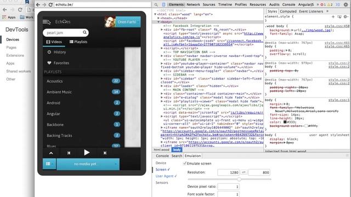This screenshot has height=197, width=351.
Task: Open the Profiles panel tab
Action: [241, 4]
